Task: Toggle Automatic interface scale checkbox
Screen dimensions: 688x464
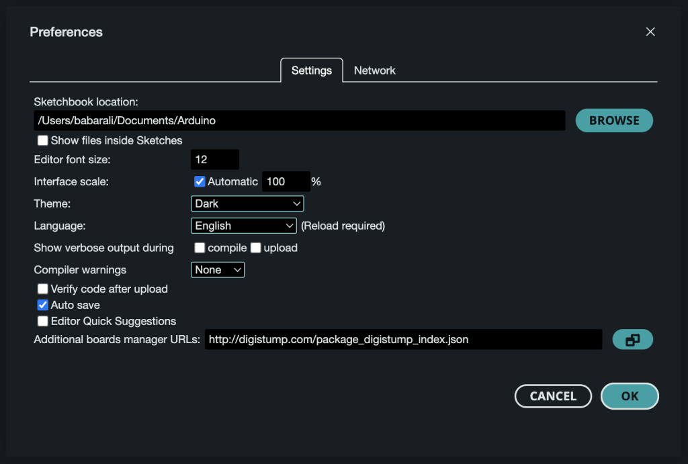Action: pos(200,181)
